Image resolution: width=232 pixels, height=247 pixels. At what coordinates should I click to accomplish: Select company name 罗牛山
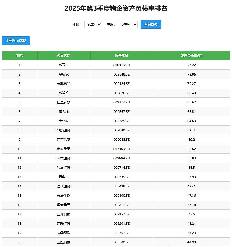coord(63,177)
